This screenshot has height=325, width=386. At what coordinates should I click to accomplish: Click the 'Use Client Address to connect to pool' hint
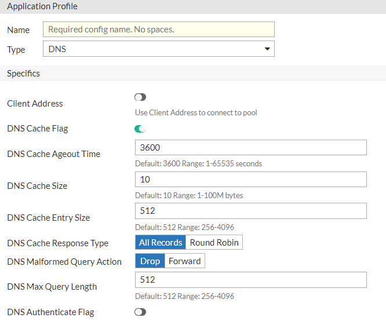[x=196, y=112]
